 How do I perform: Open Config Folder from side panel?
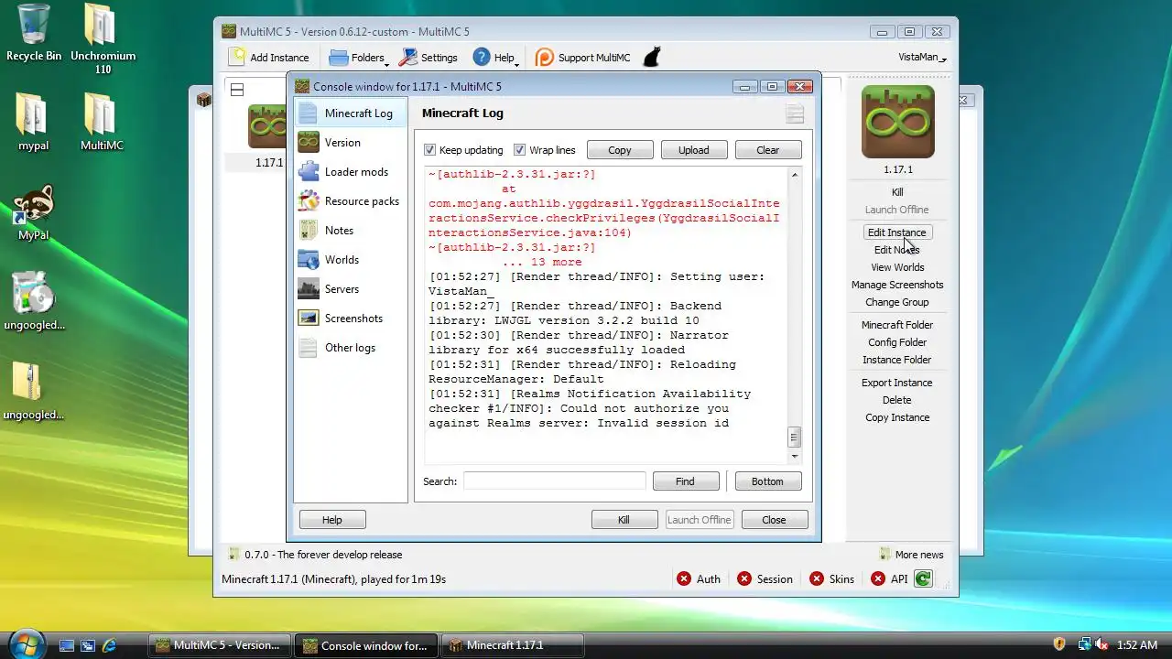897,342
